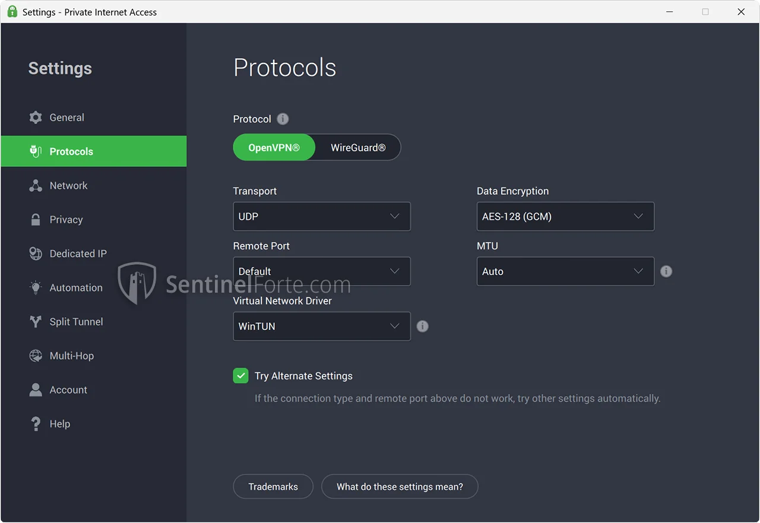This screenshot has width=760, height=523.
Task: Open the Data Encryption dropdown AES-128 (GCM)
Action: tap(565, 217)
